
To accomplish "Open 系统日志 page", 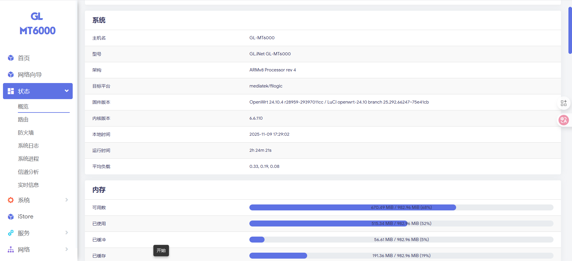I will coord(28,146).
